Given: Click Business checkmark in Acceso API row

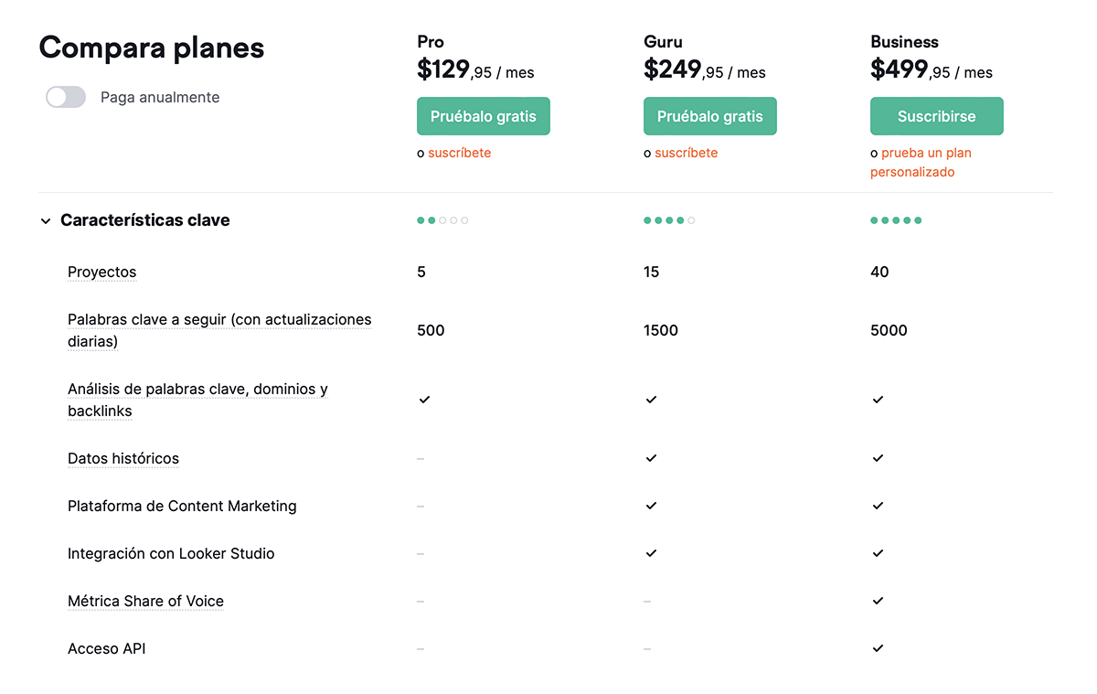Looking at the screenshot, I should [878, 648].
